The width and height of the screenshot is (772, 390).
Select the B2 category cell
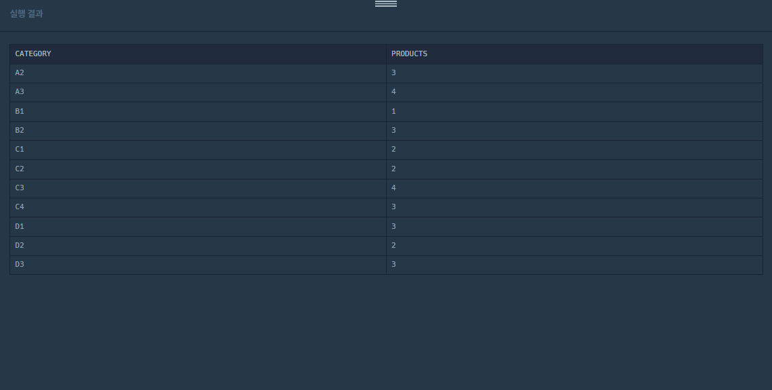tap(198, 131)
